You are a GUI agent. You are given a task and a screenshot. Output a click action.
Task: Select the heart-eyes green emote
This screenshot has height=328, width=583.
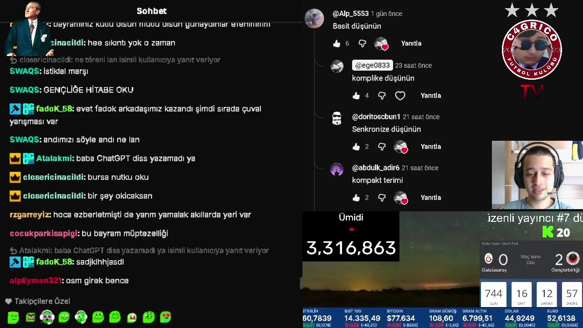165,317
